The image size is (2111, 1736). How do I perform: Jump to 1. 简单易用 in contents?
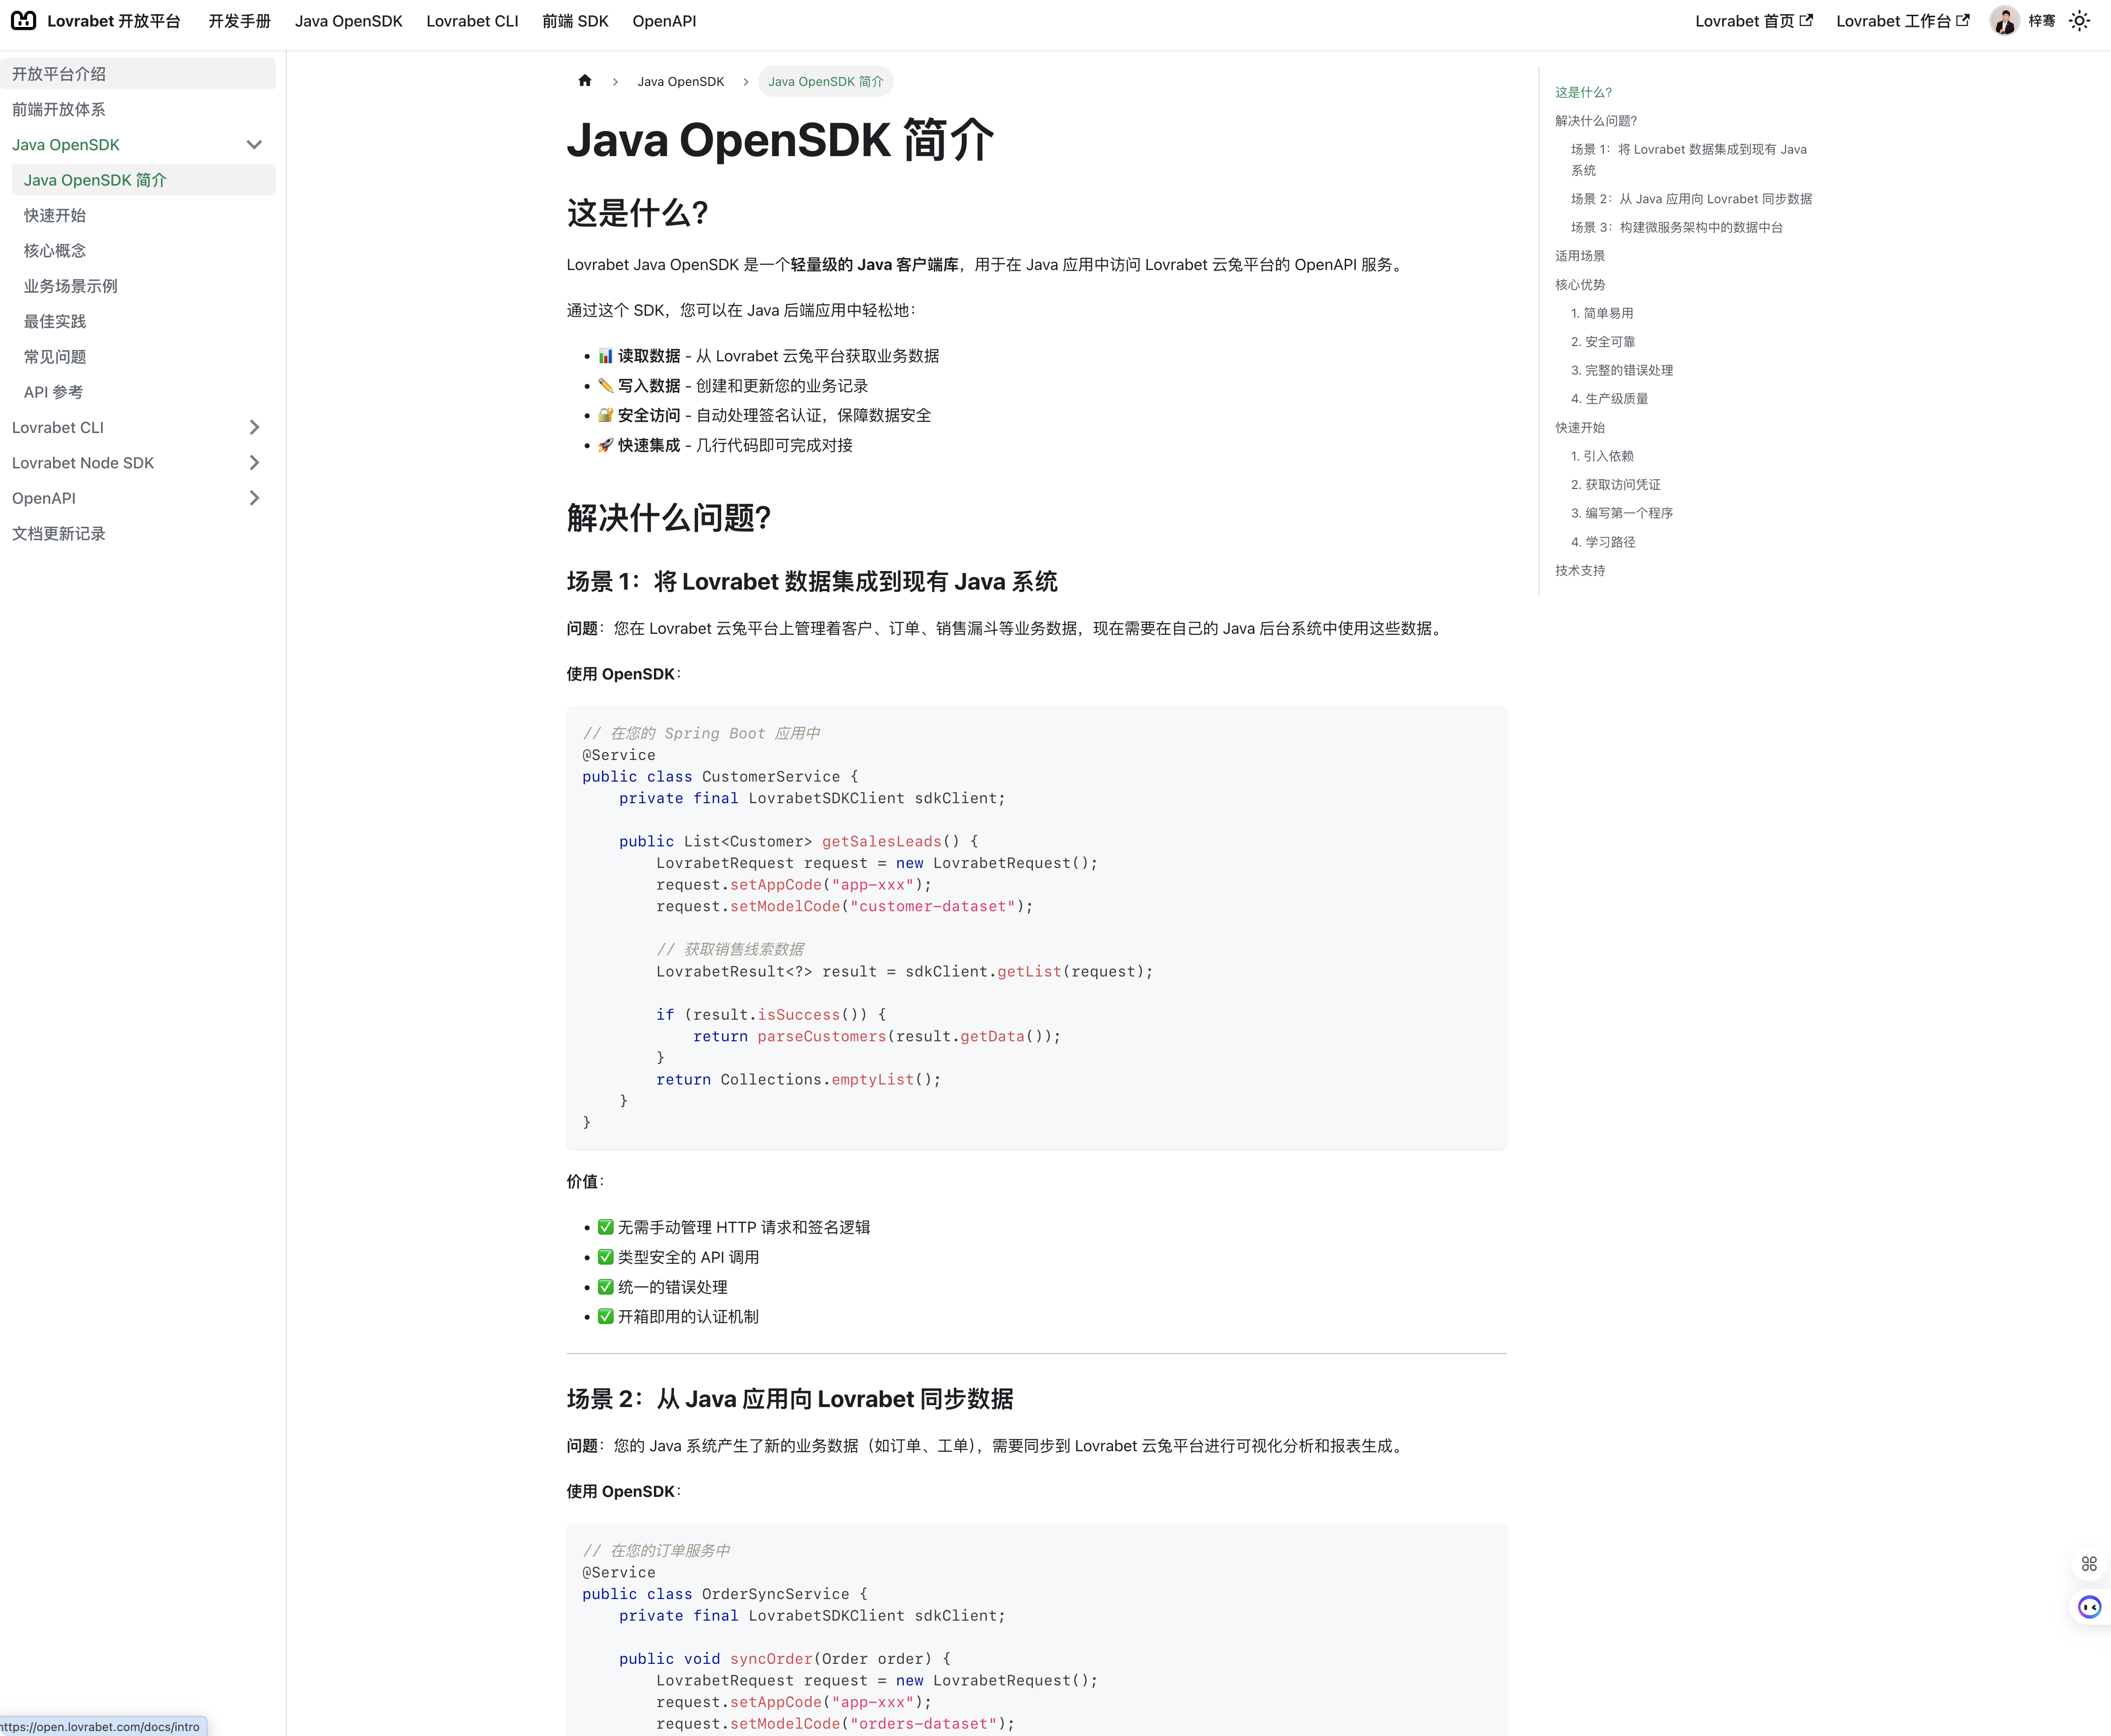[x=1602, y=313]
